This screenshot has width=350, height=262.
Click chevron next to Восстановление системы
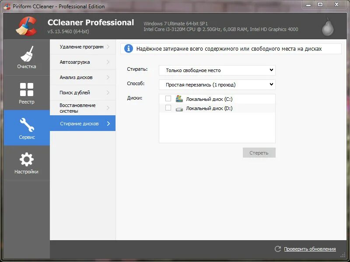(108, 108)
